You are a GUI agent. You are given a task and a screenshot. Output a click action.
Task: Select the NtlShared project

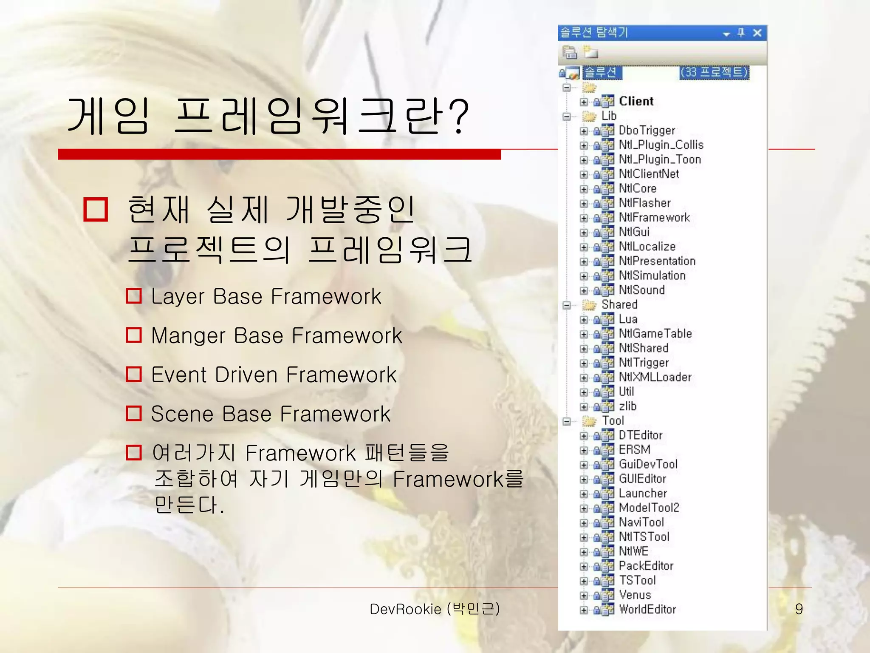tap(644, 348)
